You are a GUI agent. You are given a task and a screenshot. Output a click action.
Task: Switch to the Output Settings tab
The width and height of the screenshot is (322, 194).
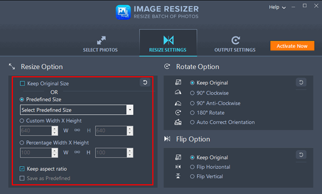235,44
